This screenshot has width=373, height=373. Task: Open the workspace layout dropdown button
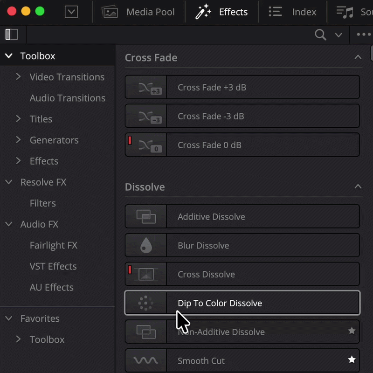[71, 12]
